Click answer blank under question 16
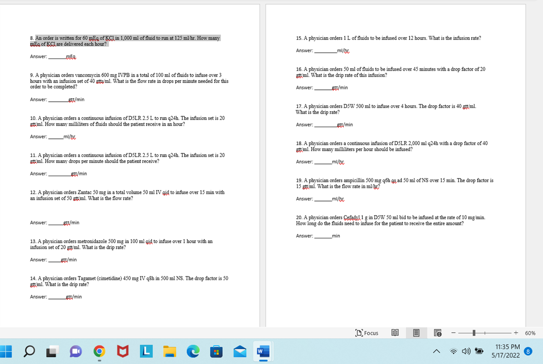The image size is (543, 364). 323,88
